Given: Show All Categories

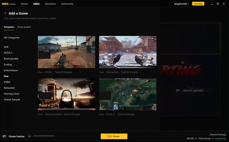Looking at the screenshot, I should point(12,38).
